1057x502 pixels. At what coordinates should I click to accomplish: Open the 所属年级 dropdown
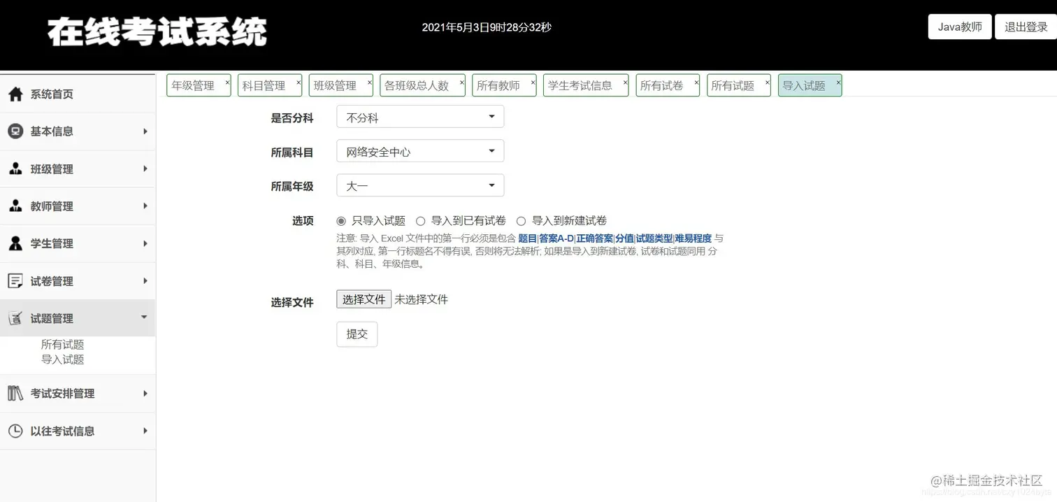(420, 185)
